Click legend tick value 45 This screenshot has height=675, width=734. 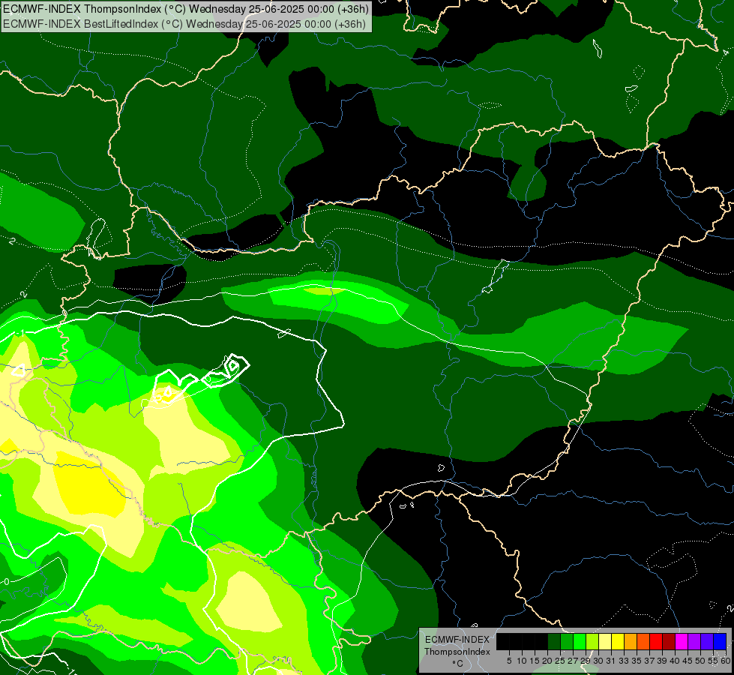(x=688, y=661)
